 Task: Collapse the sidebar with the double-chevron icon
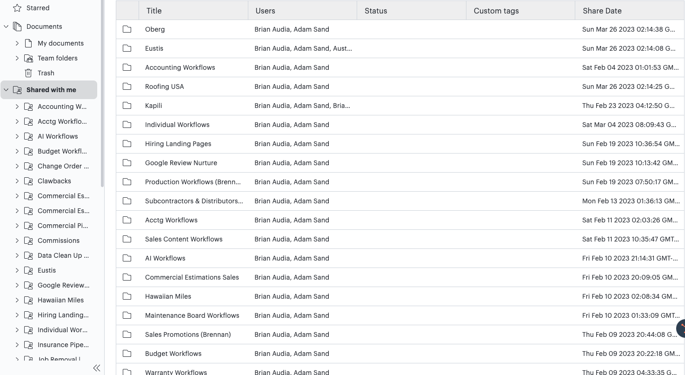pyautogui.click(x=96, y=368)
